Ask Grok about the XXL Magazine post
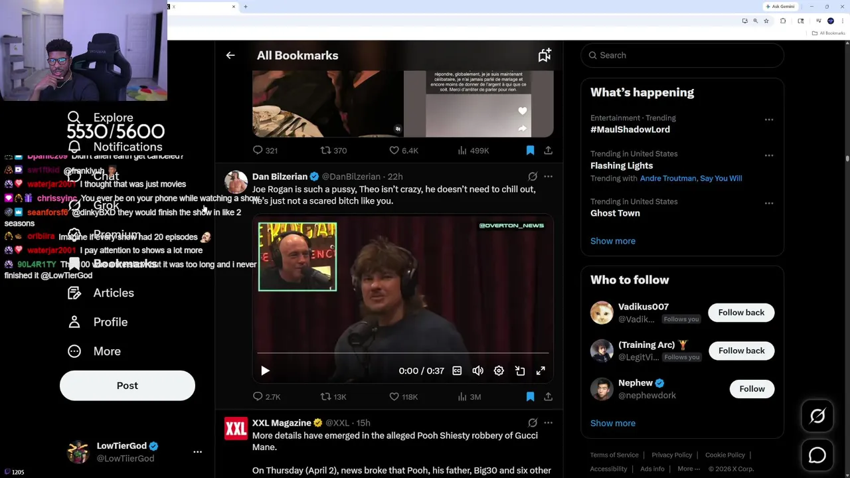 click(533, 423)
